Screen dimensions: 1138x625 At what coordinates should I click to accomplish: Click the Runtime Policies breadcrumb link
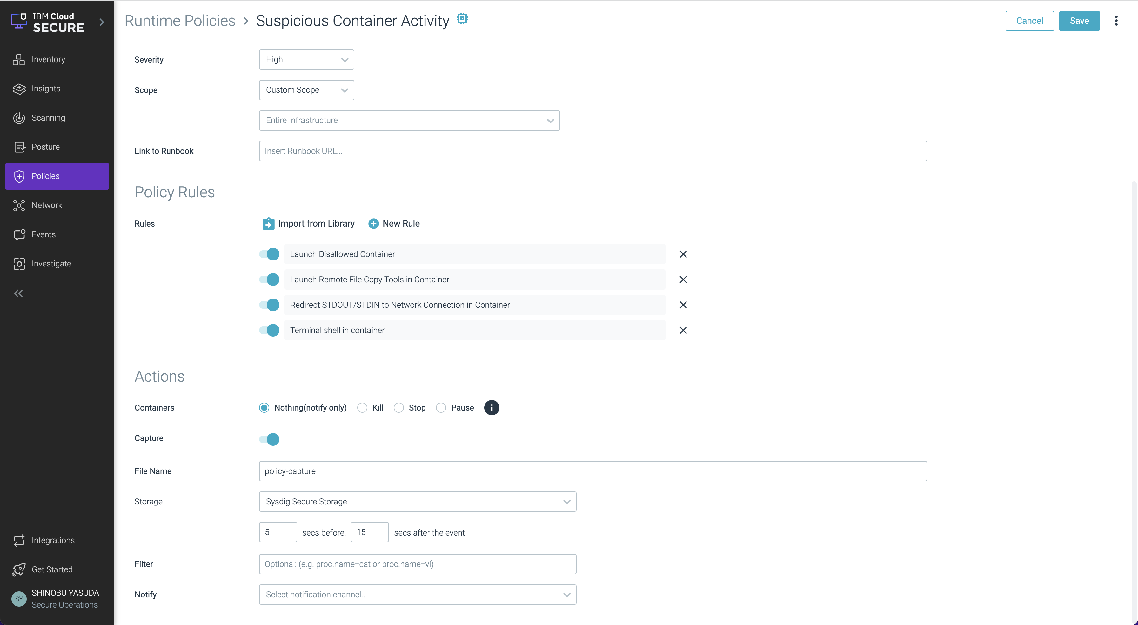pos(180,21)
